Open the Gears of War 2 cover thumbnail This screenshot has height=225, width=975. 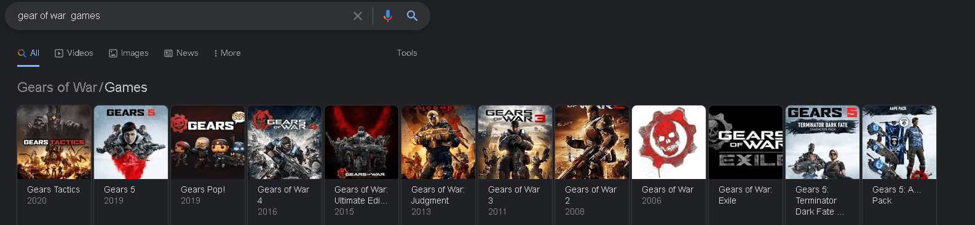coord(592,142)
